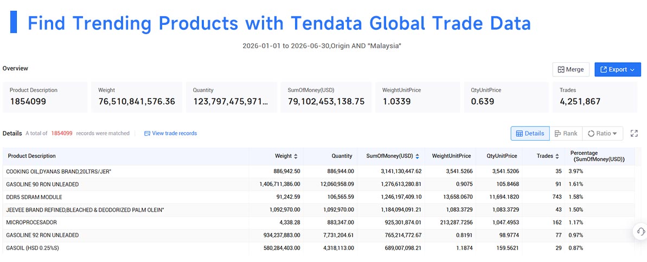Select JEEVEE BRAND REFINED palm olein row
Image resolution: width=647 pixels, height=262 pixels.
pos(318,209)
